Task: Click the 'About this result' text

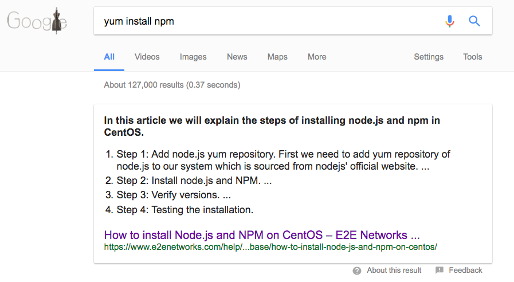Action: click(x=394, y=270)
